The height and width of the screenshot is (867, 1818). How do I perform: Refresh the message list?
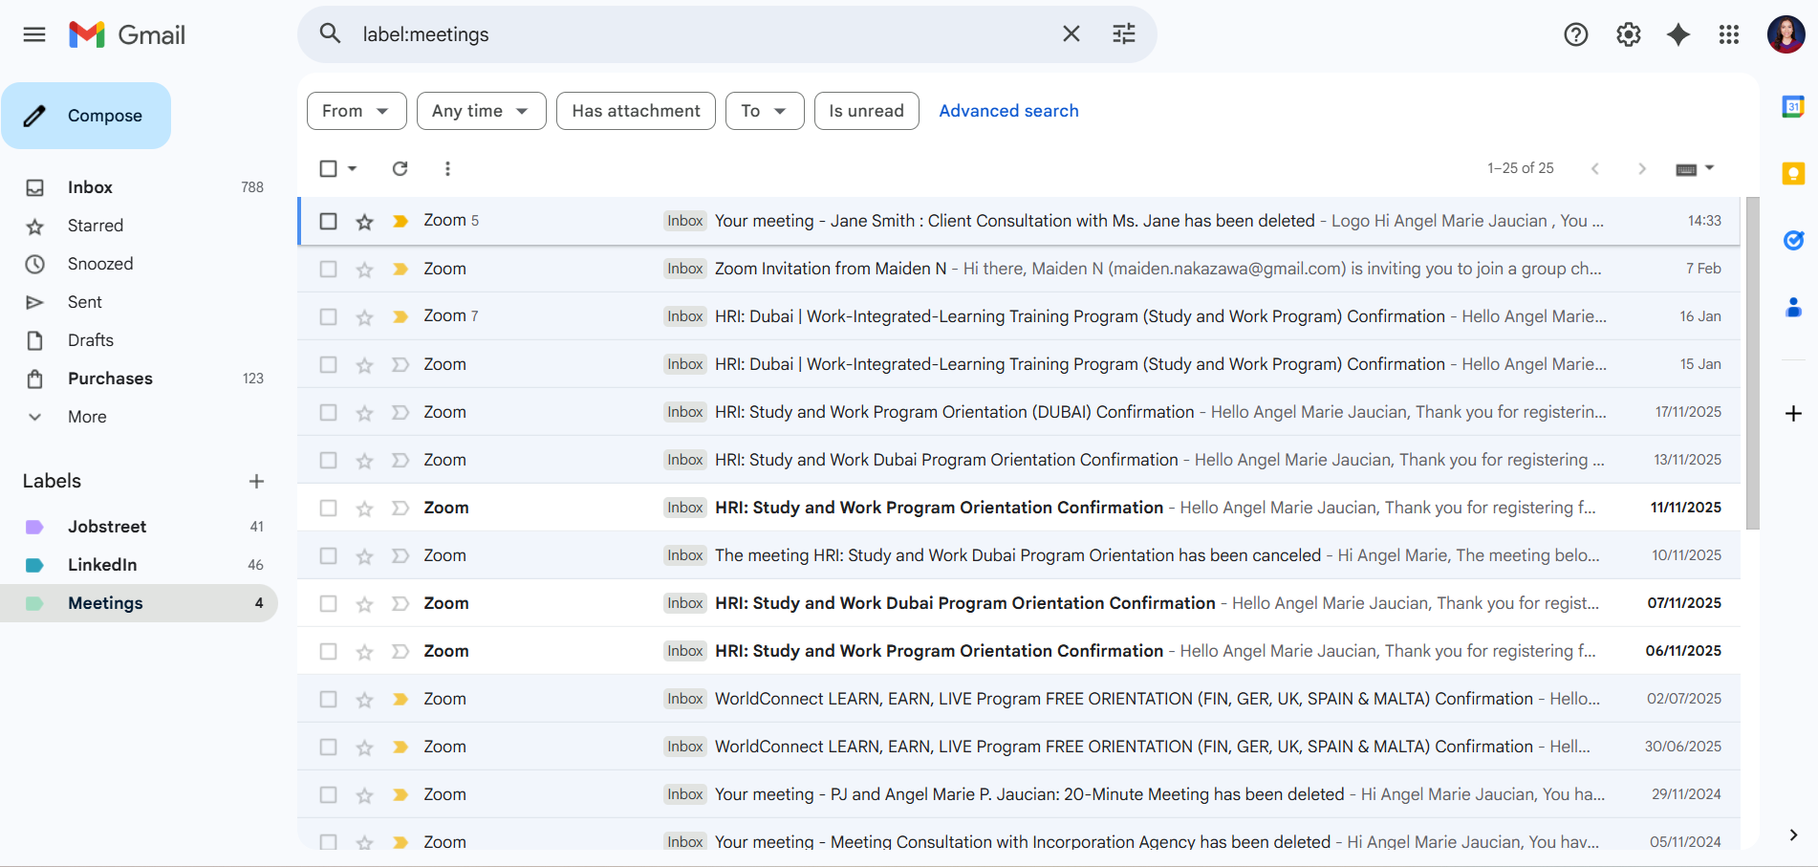click(400, 168)
